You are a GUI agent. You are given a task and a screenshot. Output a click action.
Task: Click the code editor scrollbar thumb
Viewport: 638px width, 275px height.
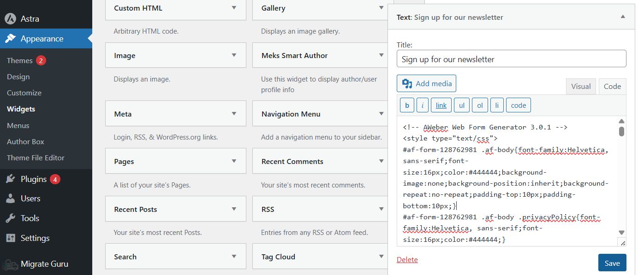point(621,131)
